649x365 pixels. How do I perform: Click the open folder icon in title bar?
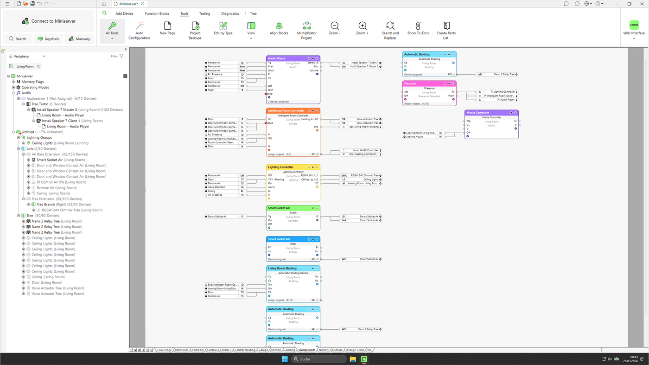click(x=25, y=4)
